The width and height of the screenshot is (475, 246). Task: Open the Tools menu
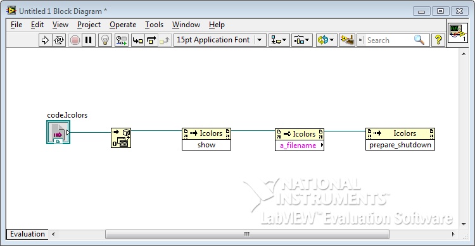coord(154,25)
